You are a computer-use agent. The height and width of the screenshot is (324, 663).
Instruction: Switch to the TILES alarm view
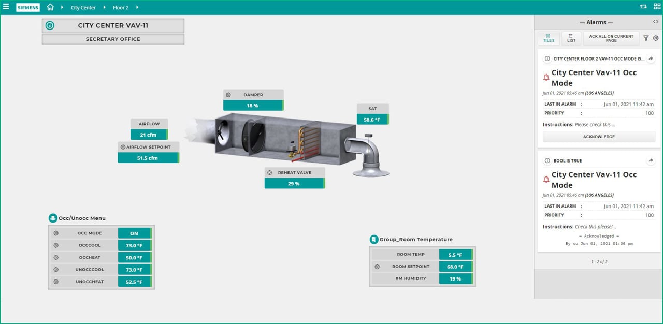548,38
